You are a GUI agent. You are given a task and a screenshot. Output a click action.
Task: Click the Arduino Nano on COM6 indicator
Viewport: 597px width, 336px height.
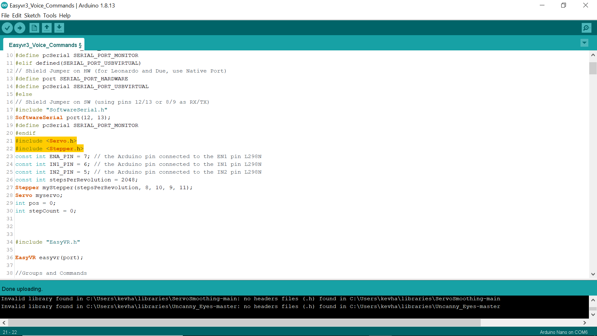coord(563,332)
